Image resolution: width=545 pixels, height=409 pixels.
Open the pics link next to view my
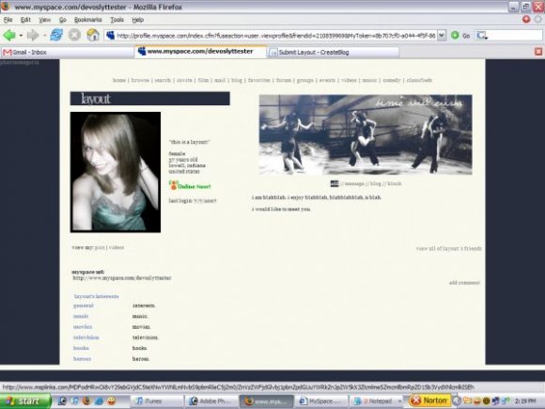point(100,247)
